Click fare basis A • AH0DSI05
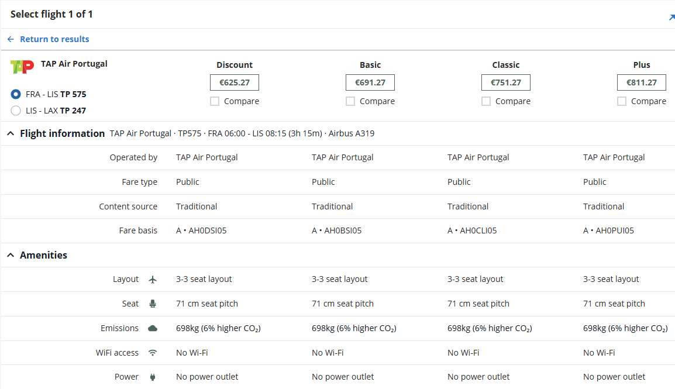Image resolution: width=675 pixels, height=389 pixels. 201,230
